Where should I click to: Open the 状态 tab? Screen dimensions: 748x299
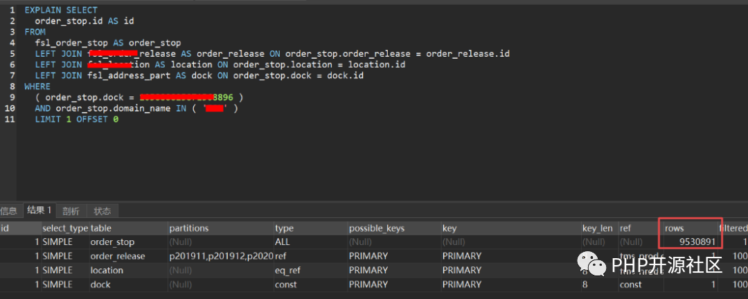[x=102, y=211]
